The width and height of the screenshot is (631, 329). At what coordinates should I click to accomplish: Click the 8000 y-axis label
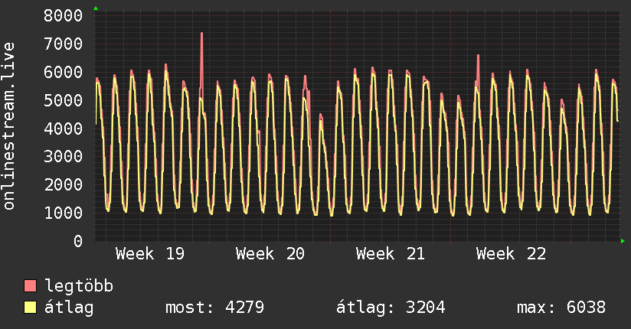click(x=64, y=16)
